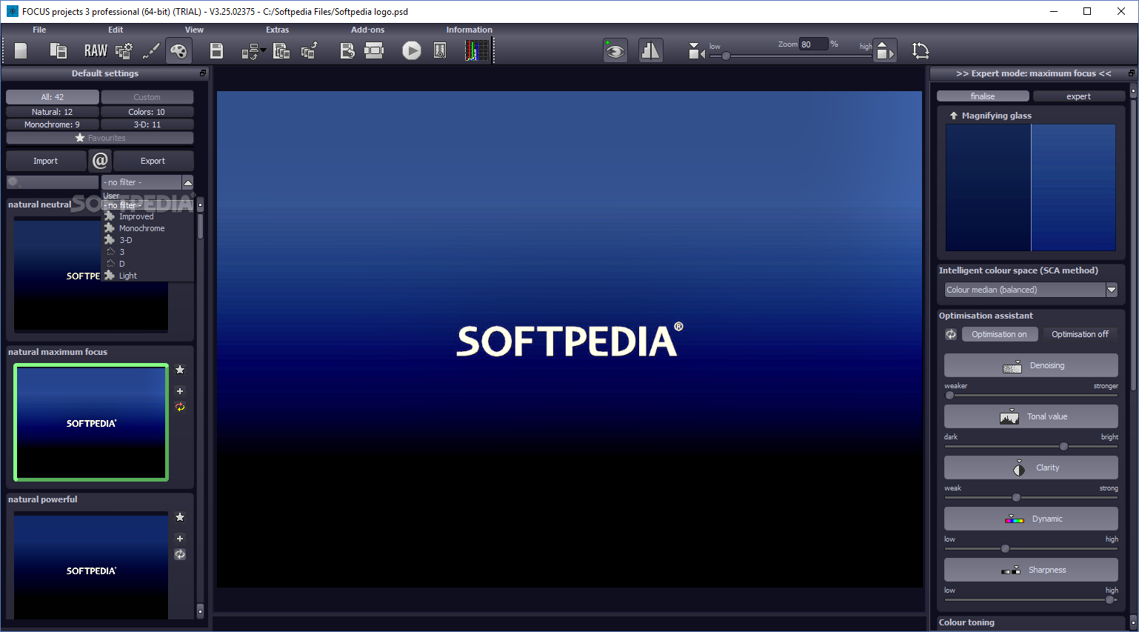
Task: Open the View menu
Action: click(x=194, y=30)
